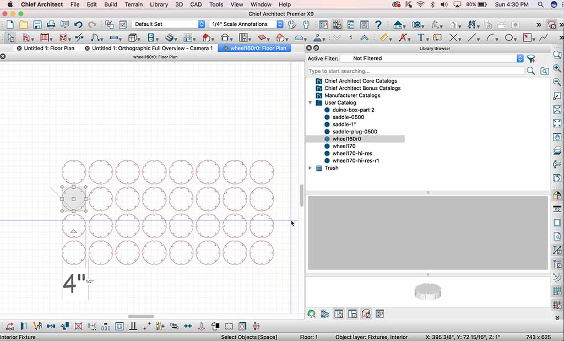Click the Delete red X edit button
The image size is (564, 341).
[x=78, y=326]
